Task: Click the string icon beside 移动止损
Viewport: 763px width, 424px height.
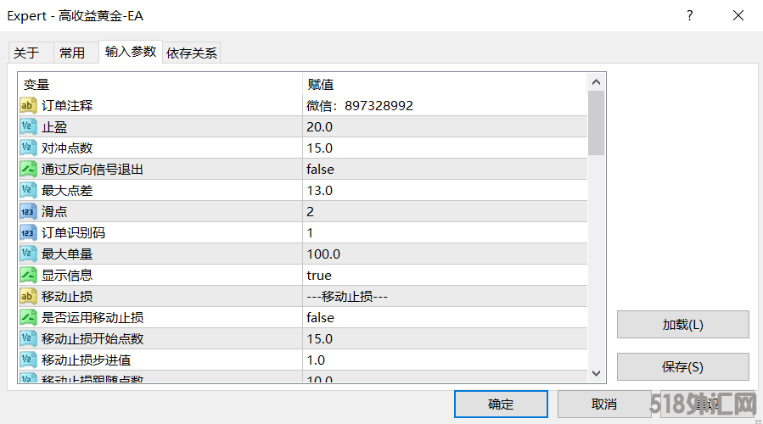Action: 28,296
